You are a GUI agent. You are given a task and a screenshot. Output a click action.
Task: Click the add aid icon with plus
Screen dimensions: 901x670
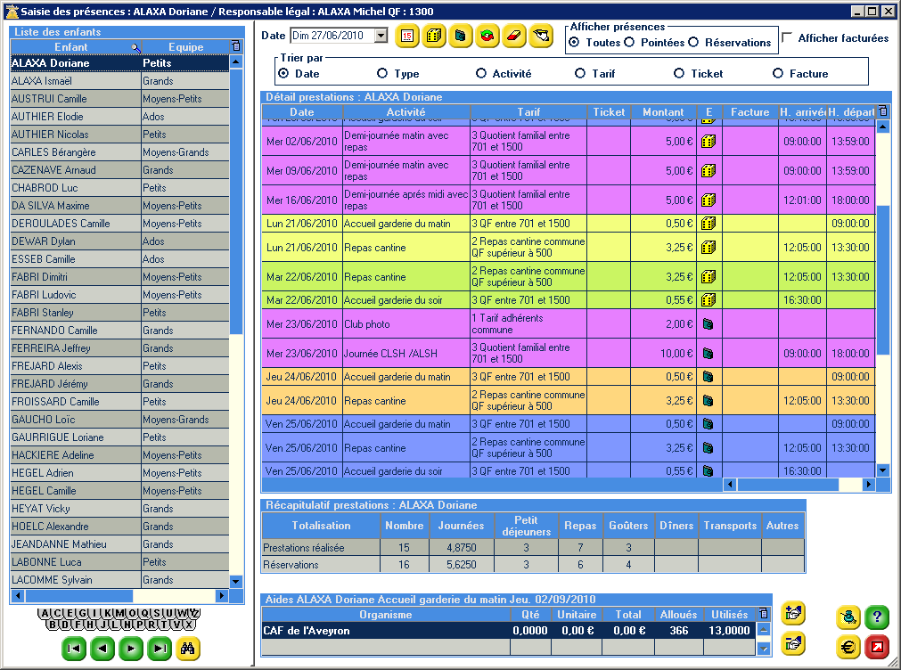793,613
